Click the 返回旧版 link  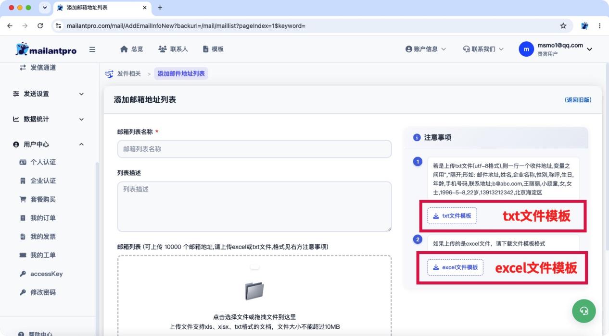pyautogui.click(x=578, y=100)
